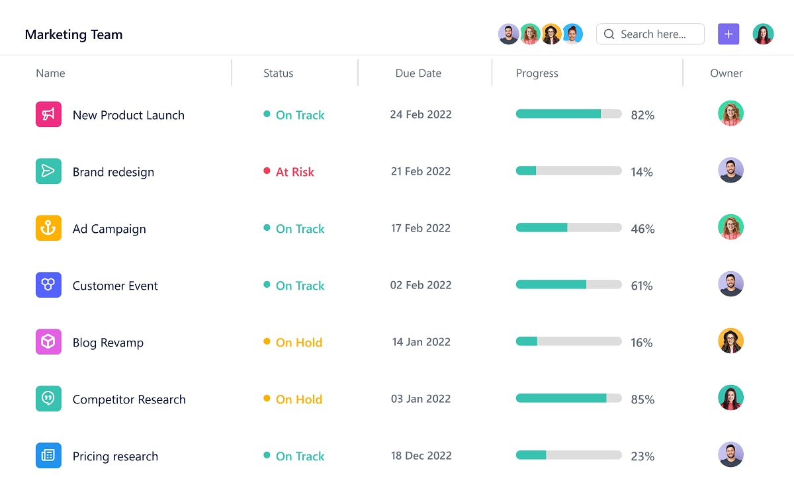Open the Progress column header

[537, 73]
